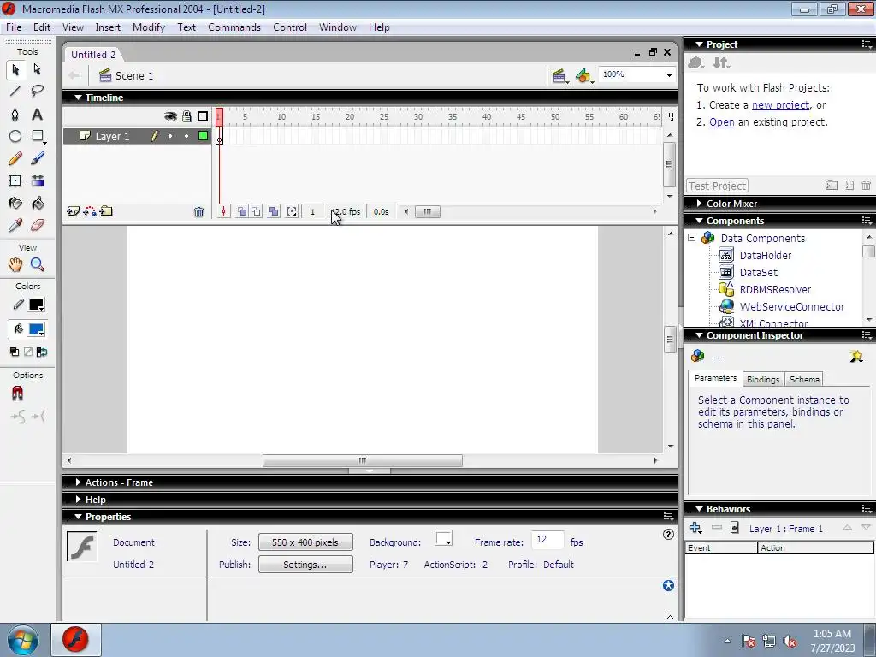Switch to the Schema tab
Viewport: 876px width, 657px height.
[804, 379]
